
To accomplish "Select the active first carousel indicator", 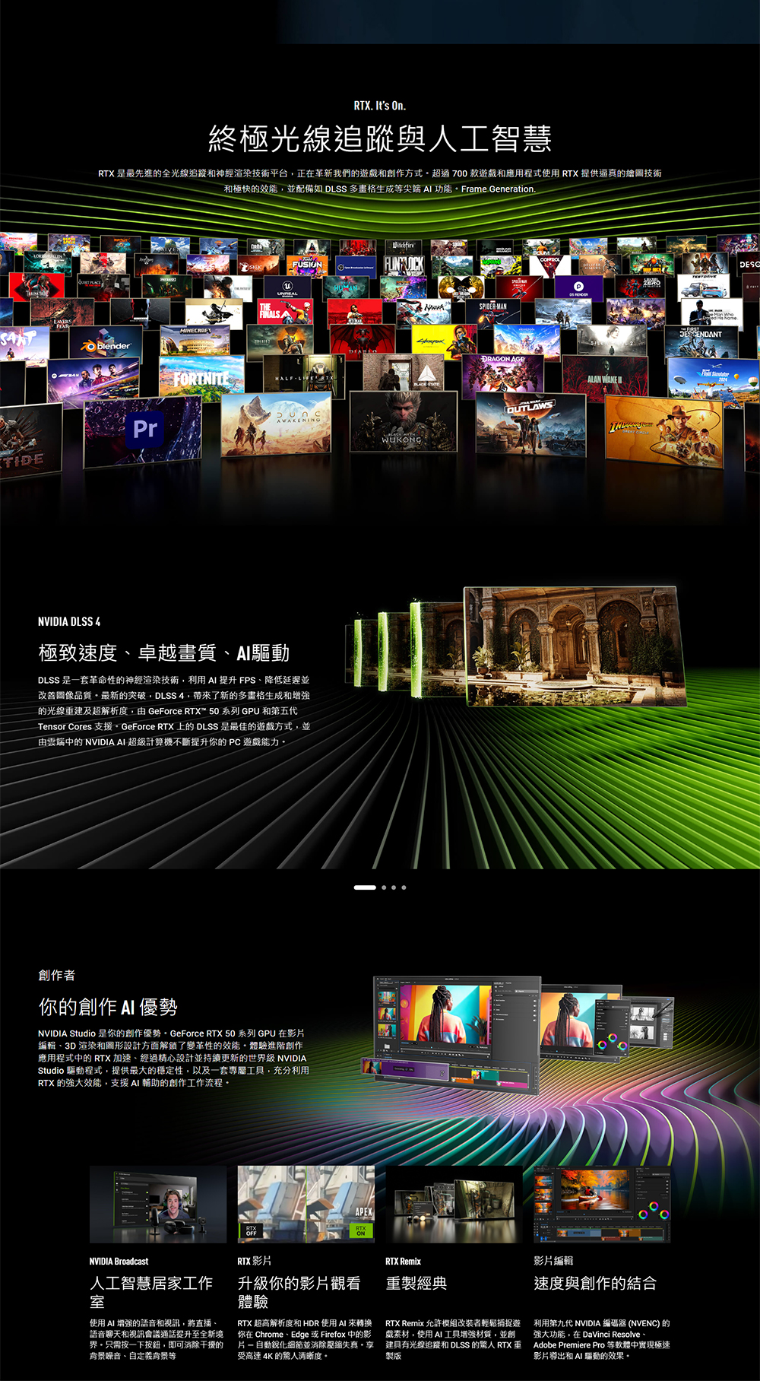I will tap(365, 887).
